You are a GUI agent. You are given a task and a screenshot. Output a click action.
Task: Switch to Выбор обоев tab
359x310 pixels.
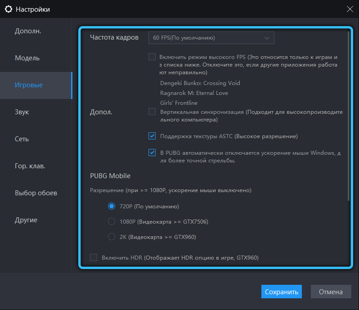click(36, 193)
